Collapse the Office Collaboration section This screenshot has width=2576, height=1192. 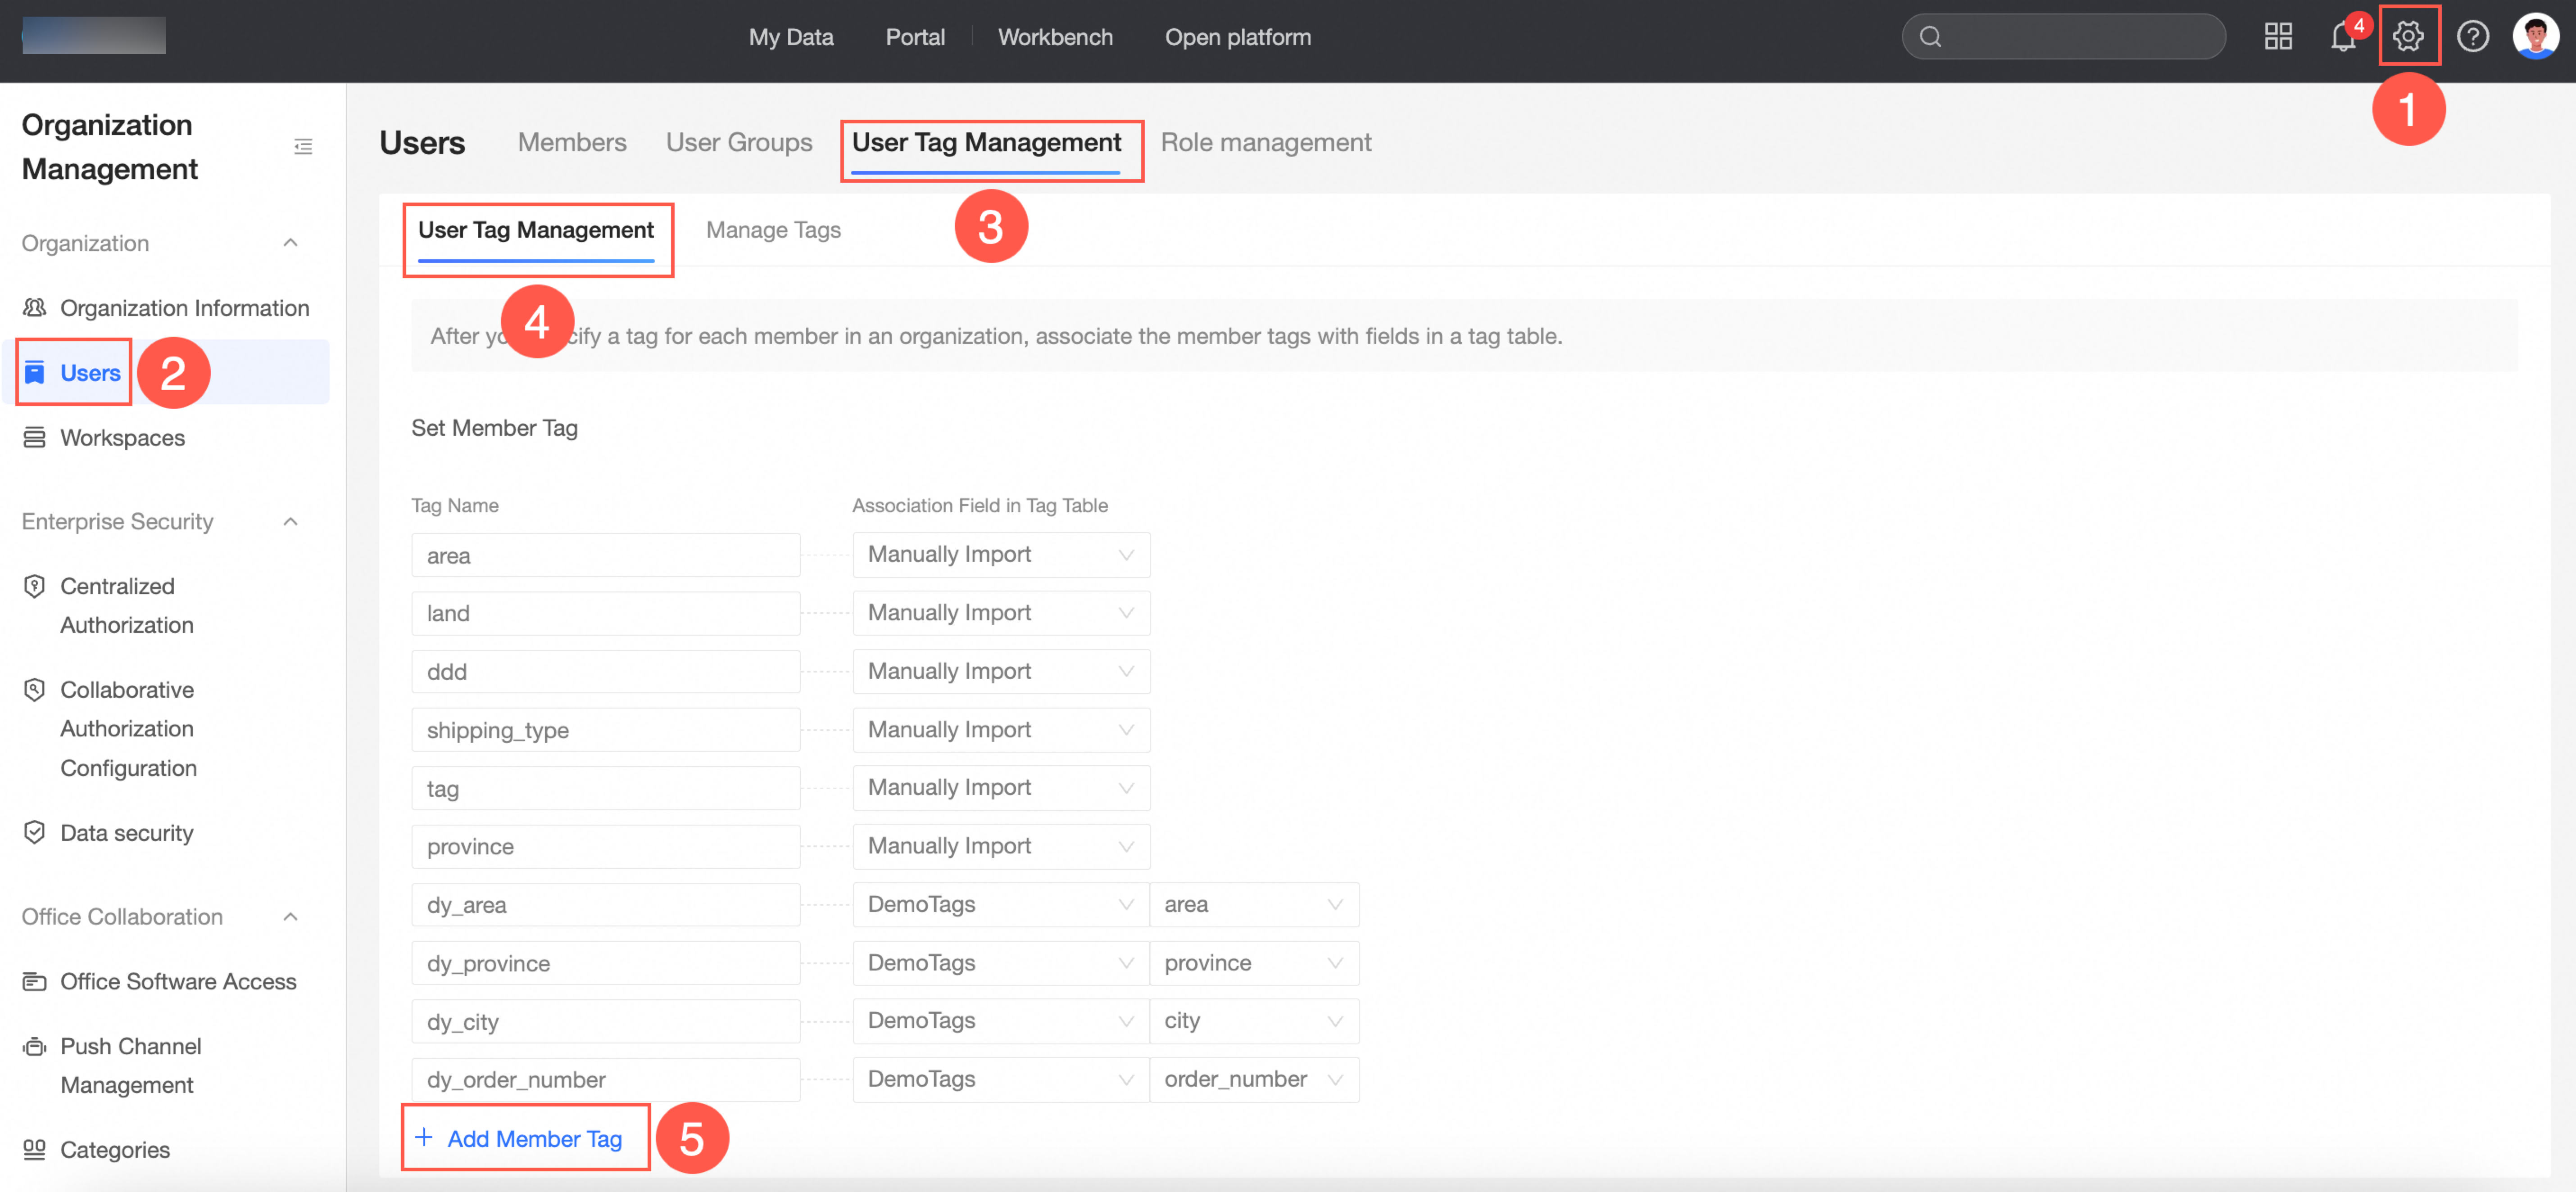[x=290, y=916]
